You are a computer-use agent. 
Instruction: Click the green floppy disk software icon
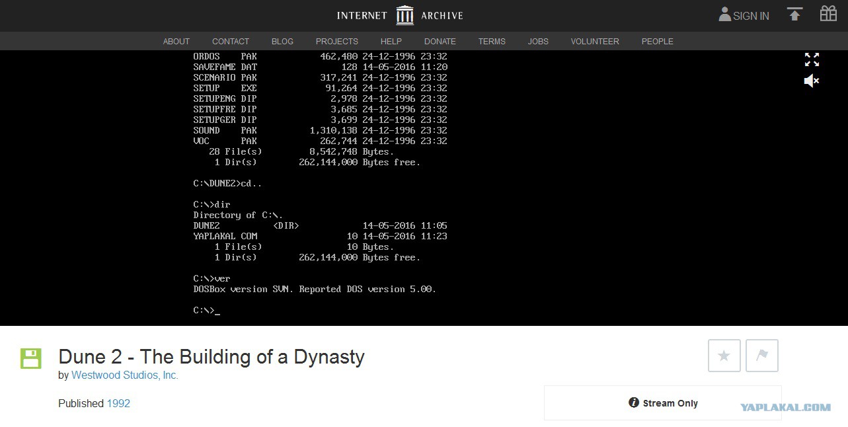(x=30, y=358)
